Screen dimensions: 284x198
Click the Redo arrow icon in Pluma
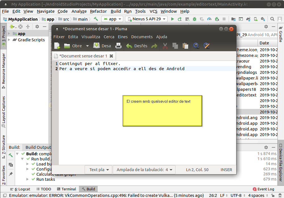[154, 46]
